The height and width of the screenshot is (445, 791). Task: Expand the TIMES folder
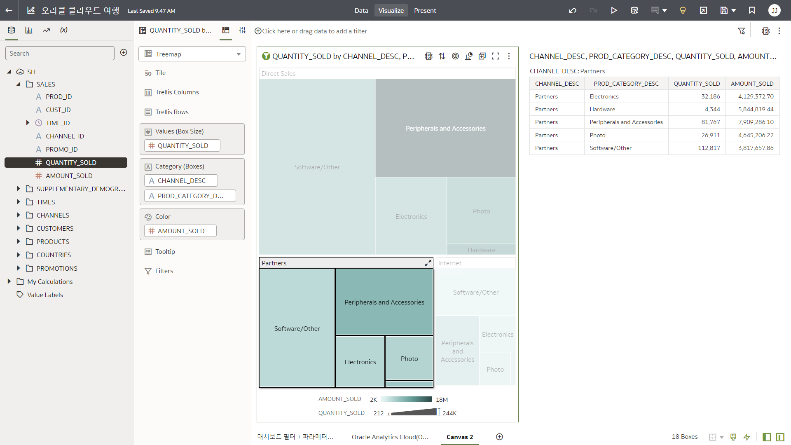click(19, 202)
